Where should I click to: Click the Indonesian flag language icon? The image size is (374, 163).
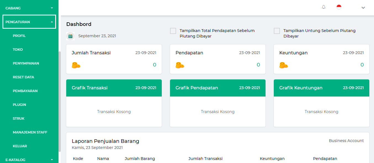[339, 7]
